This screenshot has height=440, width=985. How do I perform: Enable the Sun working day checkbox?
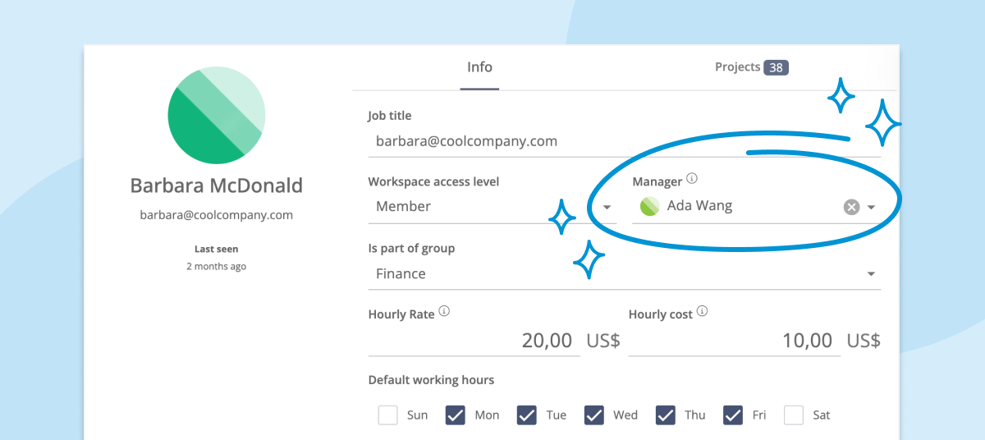click(x=388, y=415)
